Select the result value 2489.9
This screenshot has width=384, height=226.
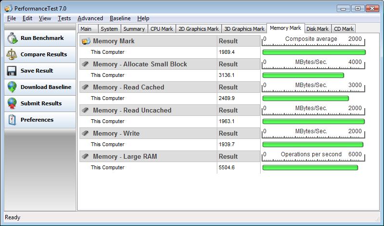tap(226, 98)
